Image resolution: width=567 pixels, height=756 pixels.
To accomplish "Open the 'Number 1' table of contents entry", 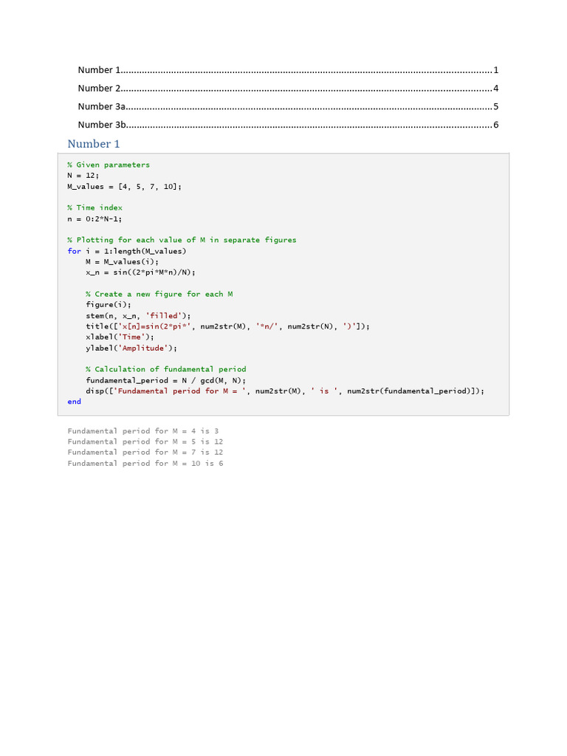I will [288, 70].
